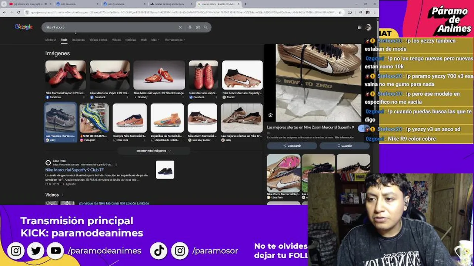Open search by image (Lens) icon
The height and width of the screenshot is (266, 474).
click(198, 27)
